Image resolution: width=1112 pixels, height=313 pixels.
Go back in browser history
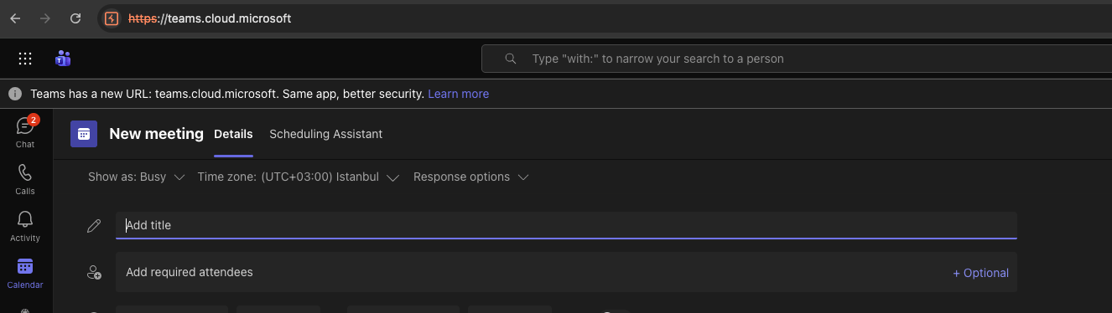(x=15, y=18)
